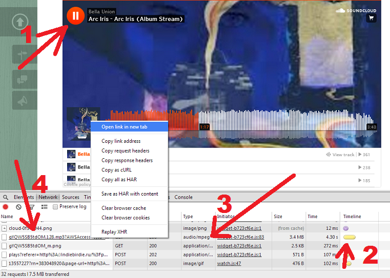Click the SoundCloud logo
Image resolution: width=390 pixels, height=278 pixels.
[x=356, y=10]
